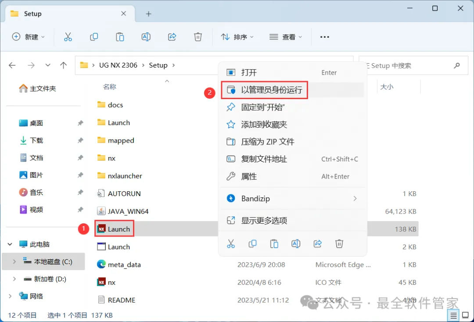Expand the 本地磁盘 (C:) tree node

pos(14,261)
